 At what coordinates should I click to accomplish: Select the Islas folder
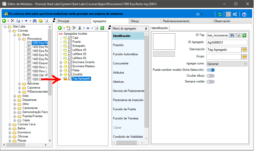[x=25, y=96]
